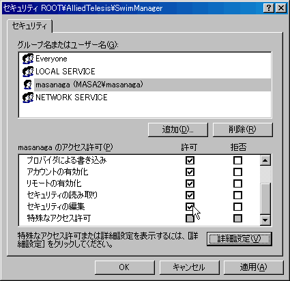The image size is (290, 281).
Task: Click permissions list scroll down arrow
Action: coord(265,220)
